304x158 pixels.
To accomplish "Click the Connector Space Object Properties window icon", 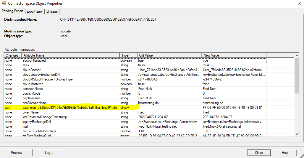I will (x=4, y=4).
